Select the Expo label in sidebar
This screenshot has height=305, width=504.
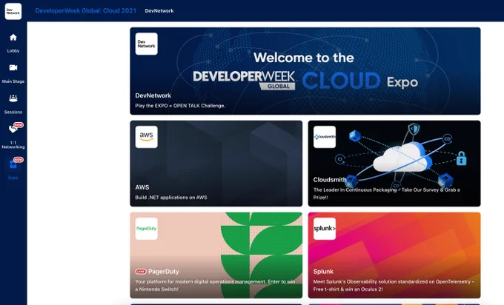(13, 178)
